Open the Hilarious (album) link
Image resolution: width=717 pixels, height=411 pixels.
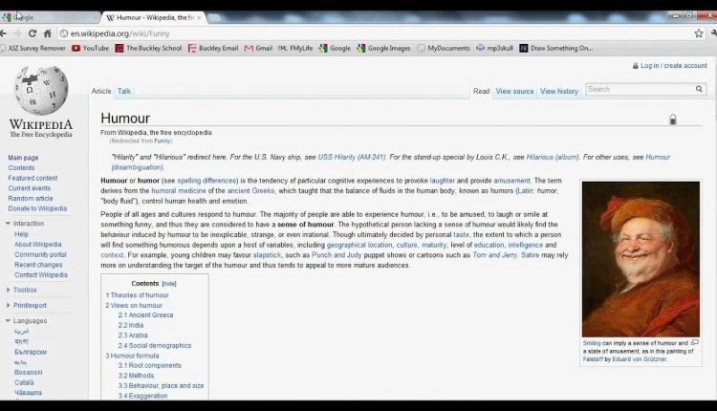pos(553,157)
